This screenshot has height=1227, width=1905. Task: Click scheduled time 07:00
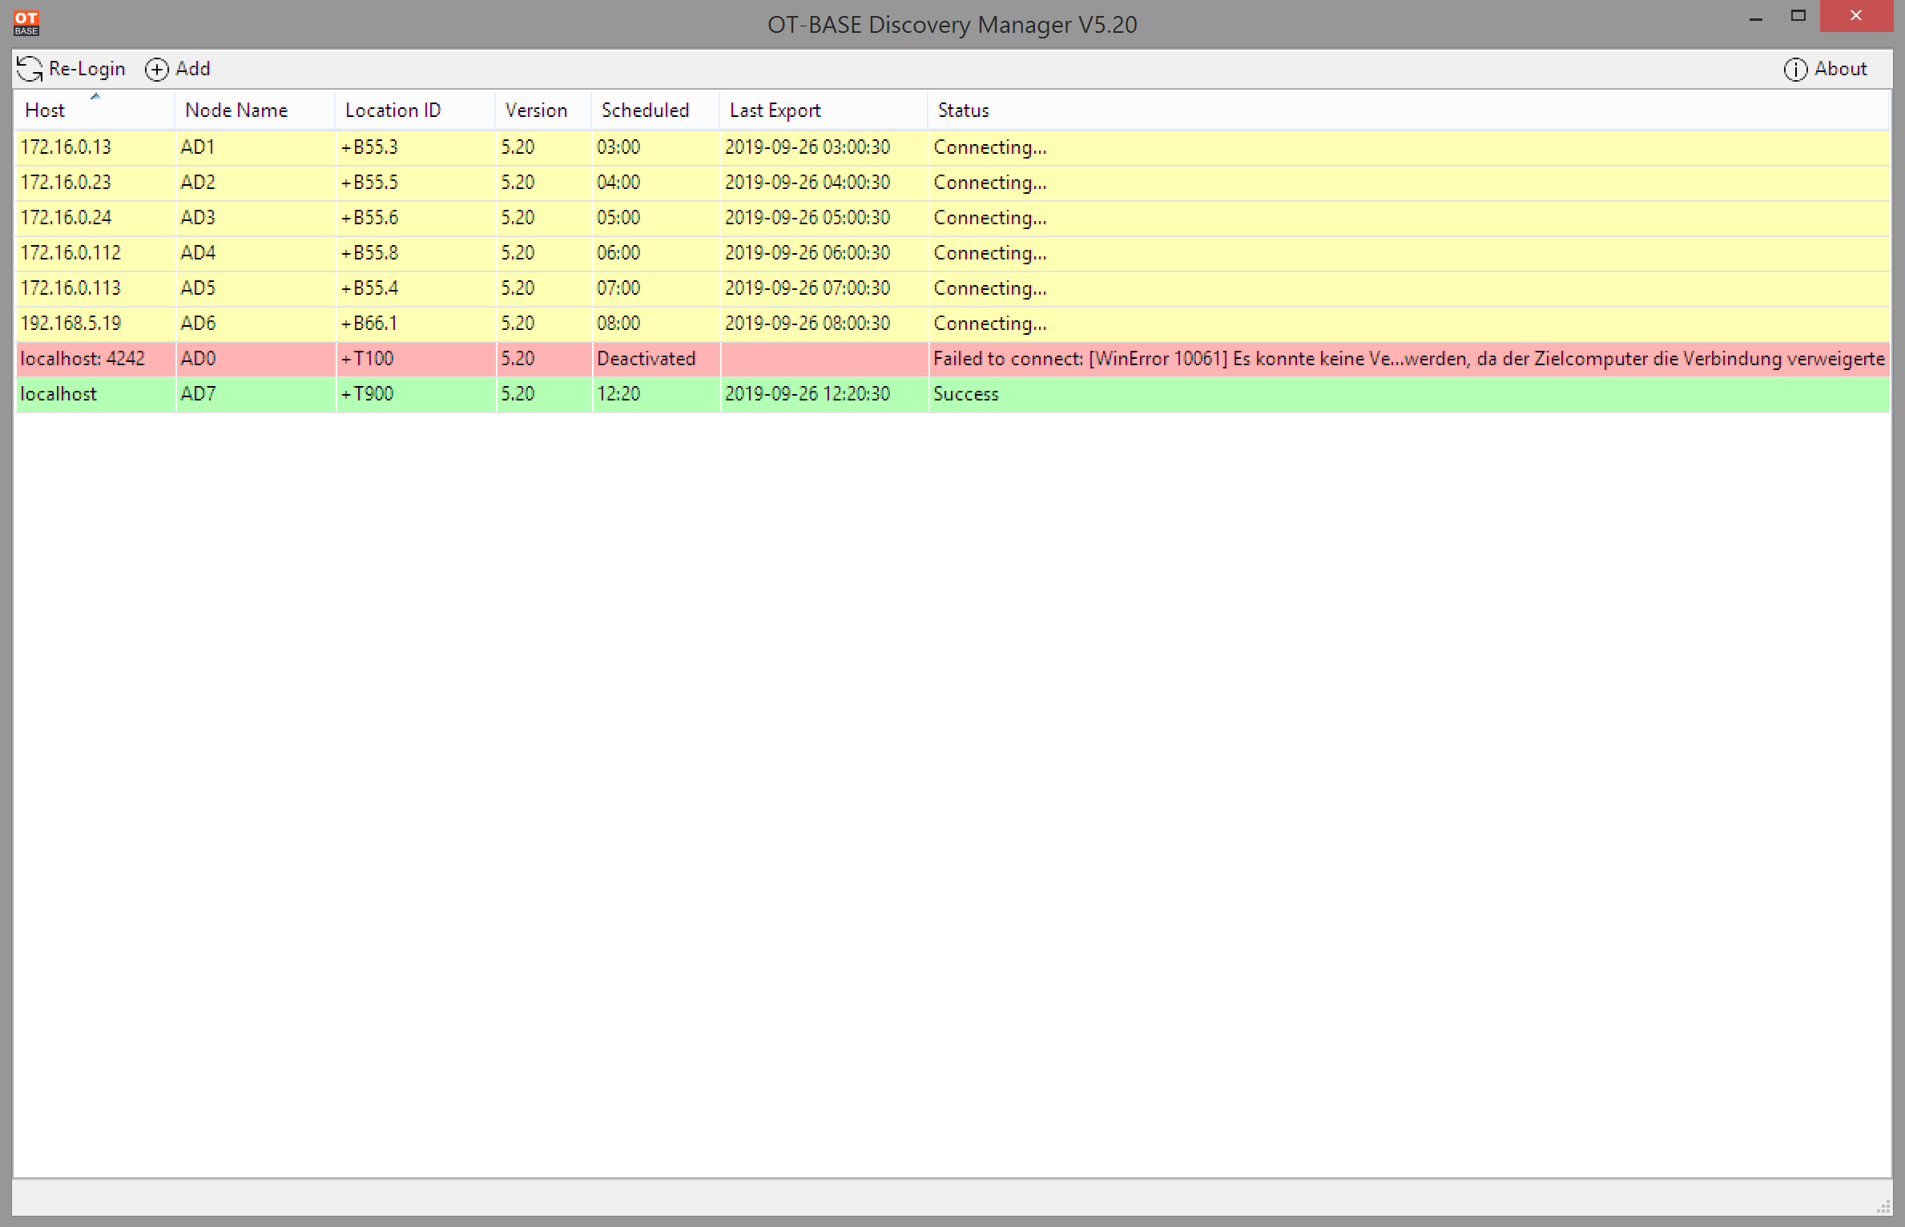pyautogui.click(x=618, y=288)
